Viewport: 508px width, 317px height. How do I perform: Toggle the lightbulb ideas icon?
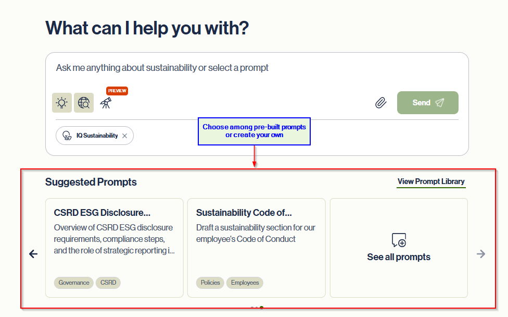62,103
